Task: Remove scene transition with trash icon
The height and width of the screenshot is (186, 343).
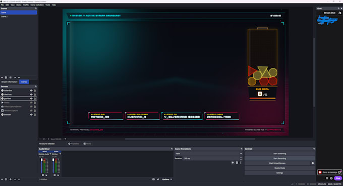Action: 237,163
